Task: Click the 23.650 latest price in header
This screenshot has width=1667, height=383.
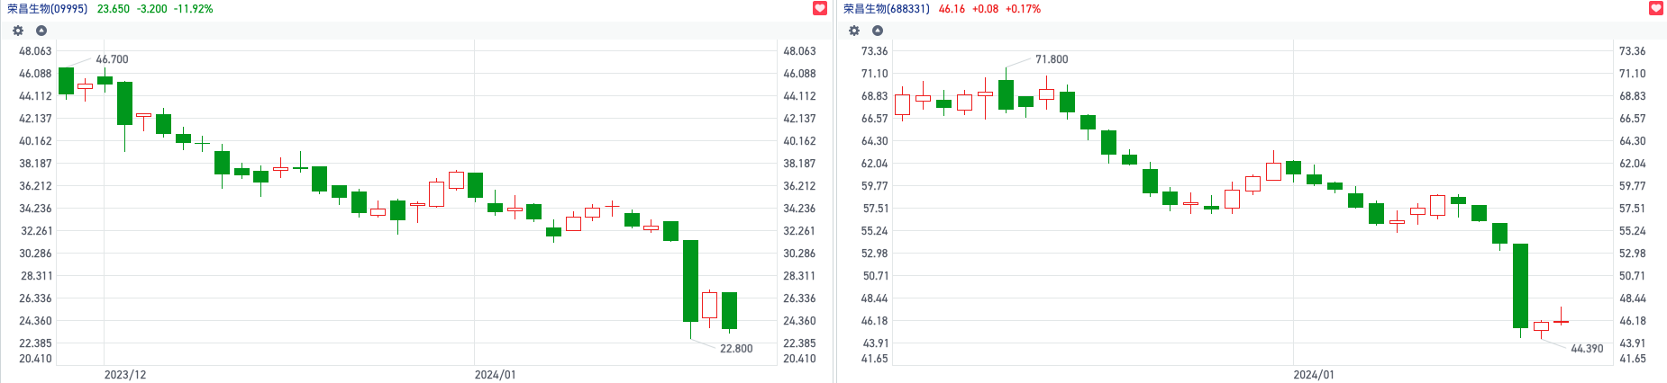Action: (x=114, y=9)
